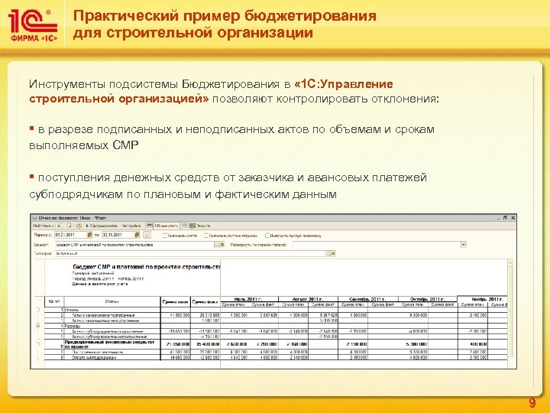This screenshot has height=413, width=550.
Task: Open the Сценарий field ellipsis selector
Action: coord(328,253)
